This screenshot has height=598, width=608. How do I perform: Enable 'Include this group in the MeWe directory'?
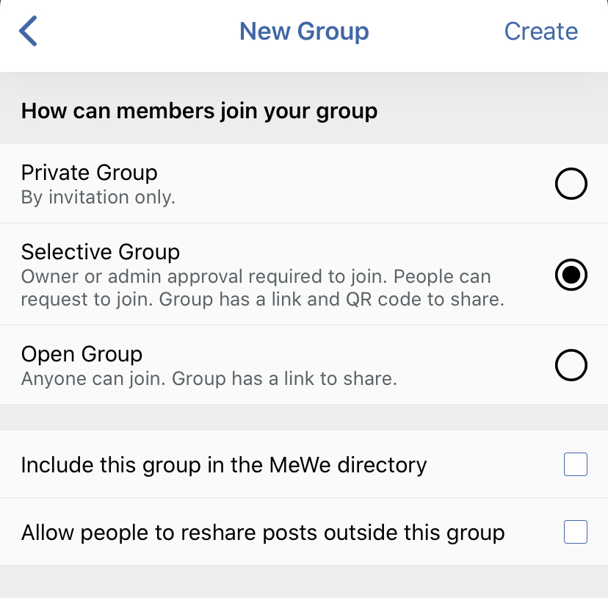click(577, 464)
